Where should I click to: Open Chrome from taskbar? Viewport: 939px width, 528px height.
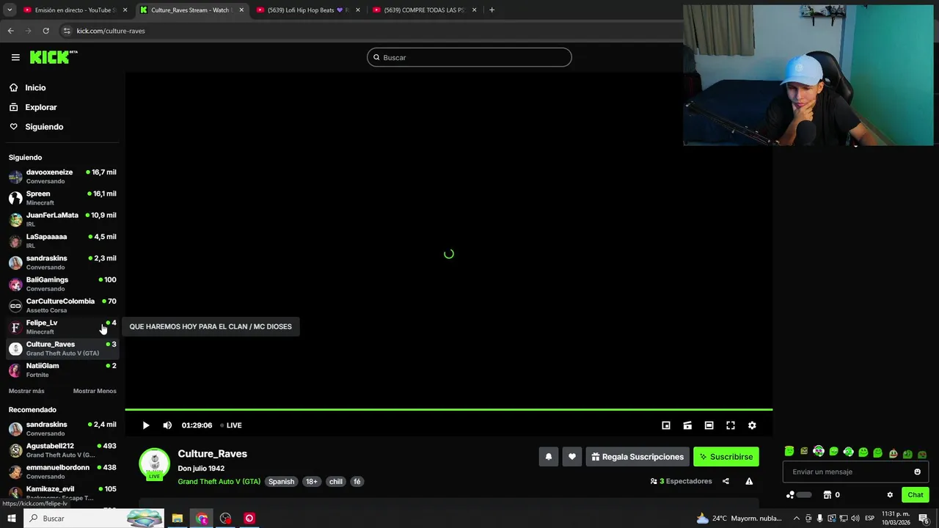(202, 518)
